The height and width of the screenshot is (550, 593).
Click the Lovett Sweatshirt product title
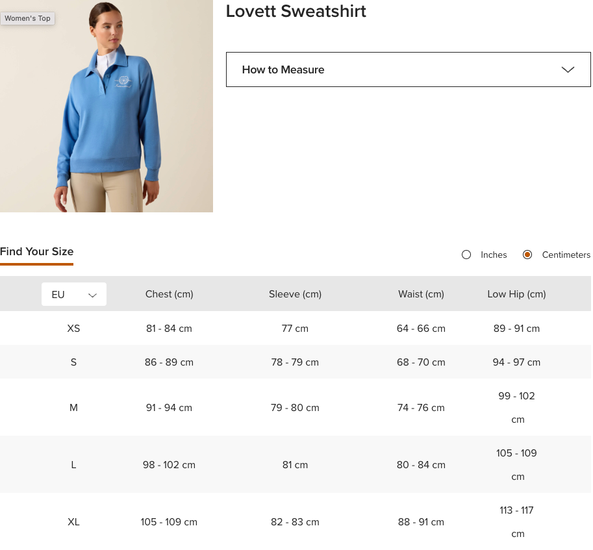click(296, 11)
